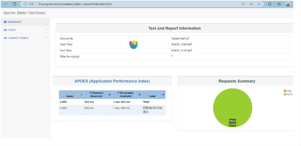Reload the page with the refresh icon

(15, 4)
